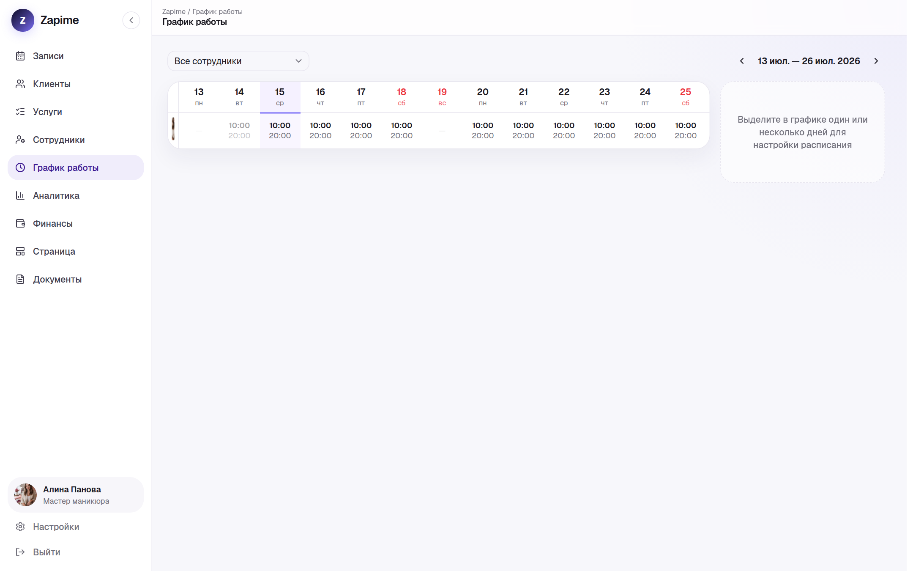Click the Аналитика bar chart icon
Screen dimensions: 913x571
[20, 195]
